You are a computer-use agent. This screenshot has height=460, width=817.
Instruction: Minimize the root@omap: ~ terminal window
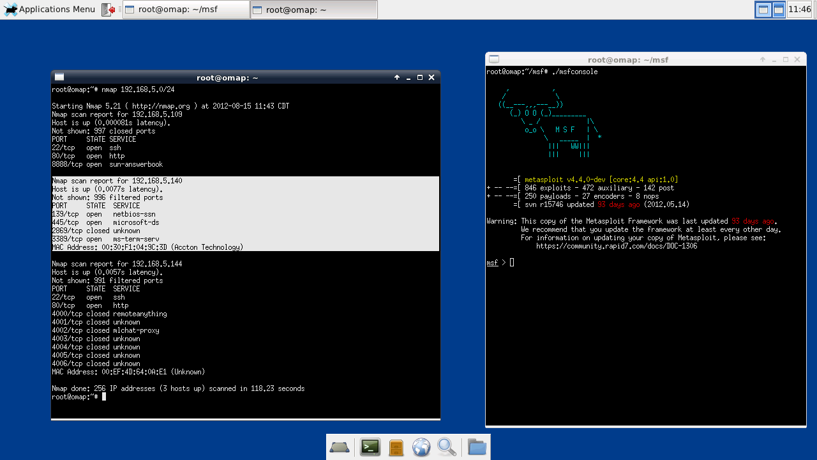(408, 77)
